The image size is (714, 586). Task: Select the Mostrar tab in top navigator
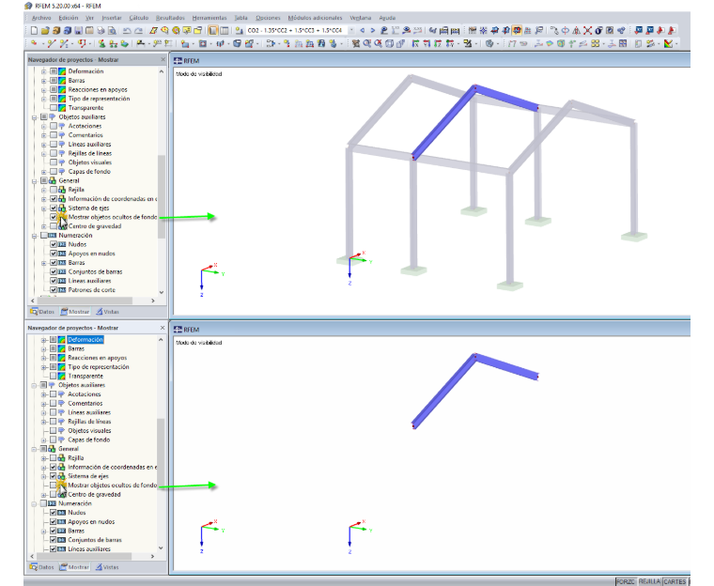(x=75, y=312)
